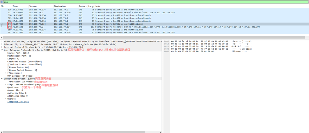Expand Internet Protocol Version 4 details
309x133 pixels.
point(2,47)
